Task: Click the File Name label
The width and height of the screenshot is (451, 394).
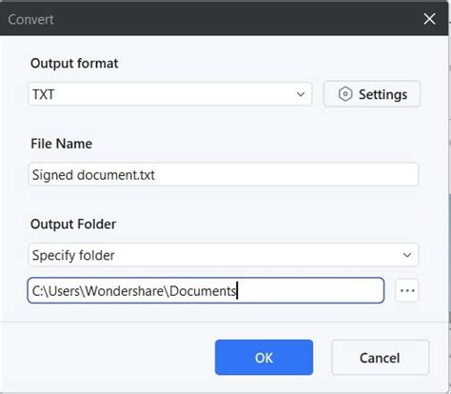Action: click(61, 144)
